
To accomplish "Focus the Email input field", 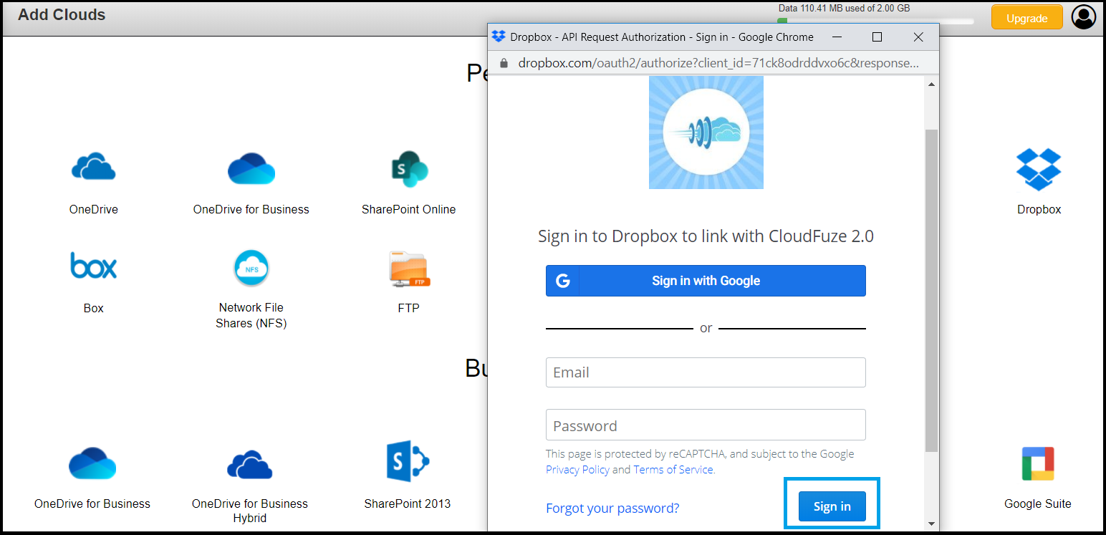I will coord(706,372).
